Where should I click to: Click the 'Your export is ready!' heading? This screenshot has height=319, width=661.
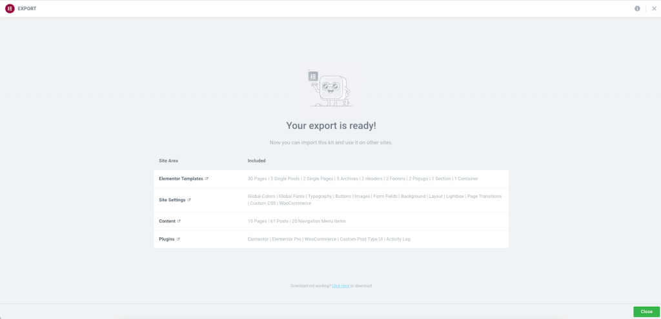point(330,126)
